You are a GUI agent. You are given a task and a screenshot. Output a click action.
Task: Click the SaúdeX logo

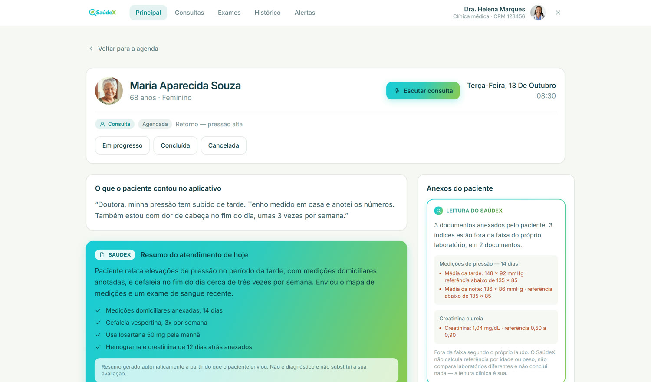point(102,13)
